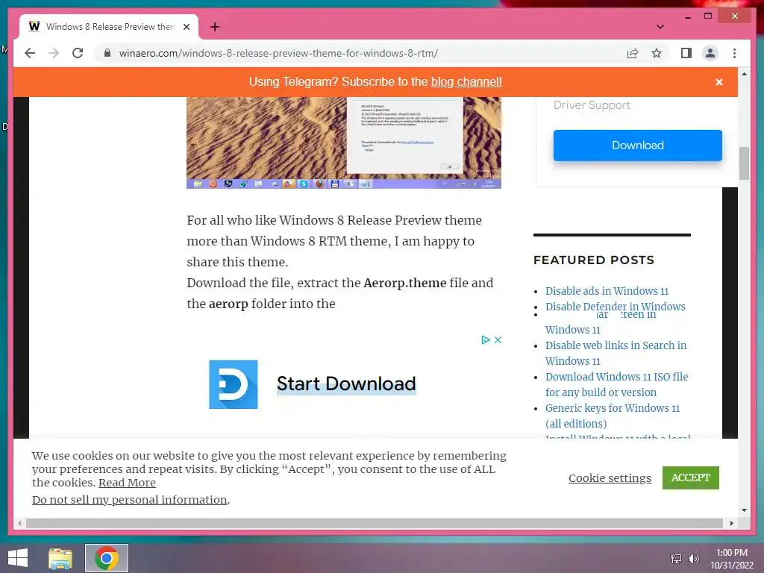Open Download Windows 11 ISO file post
This screenshot has height=573, width=764.
616,384
